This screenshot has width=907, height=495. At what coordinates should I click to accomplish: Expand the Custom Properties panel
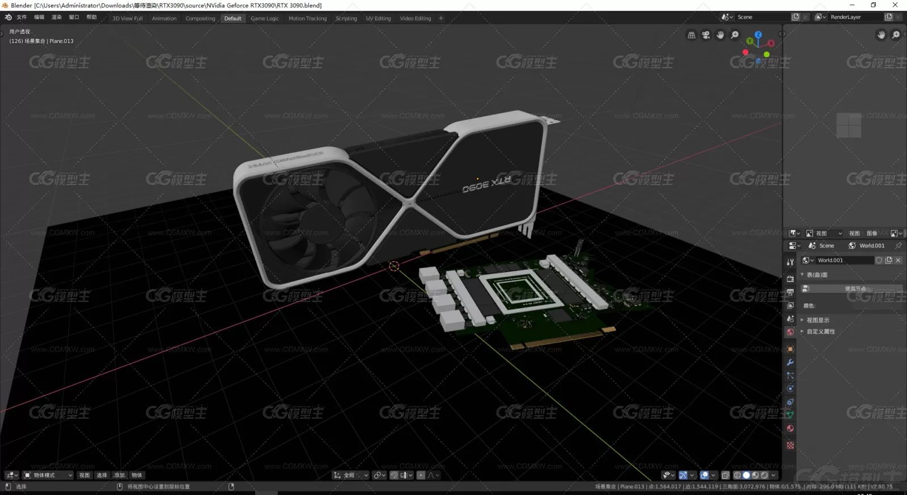point(802,331)
